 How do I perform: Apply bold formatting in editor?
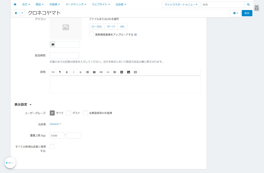67,72
